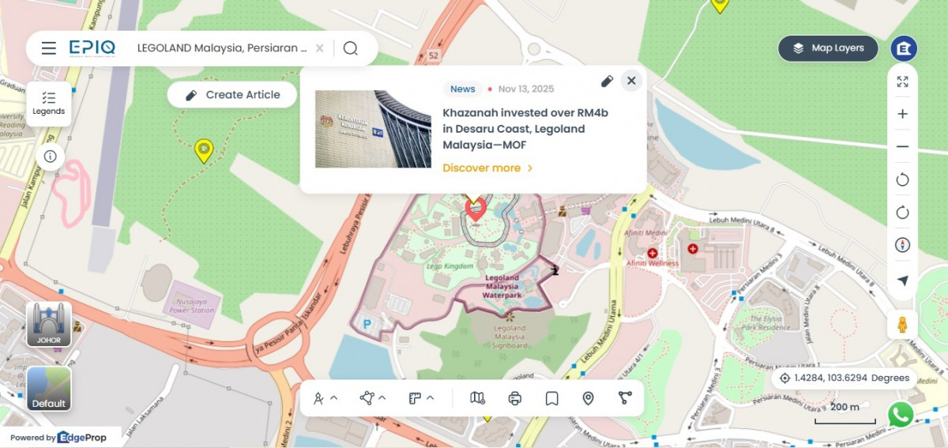The image size is (948, 448).
Task: Open the Legends panel
Action: (49, 104)
